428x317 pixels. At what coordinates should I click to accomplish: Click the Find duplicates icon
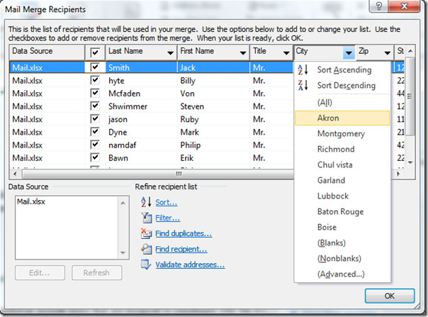[x=147, y=233]
